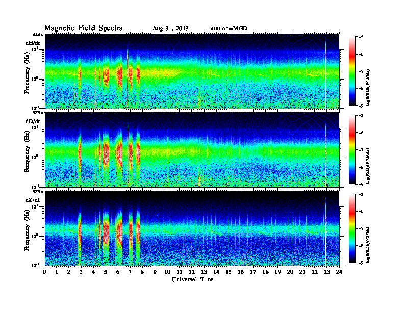404x312 pixels.
Task: Click the "-6" value on dD/dt color bar
Action: coord(361,133)
